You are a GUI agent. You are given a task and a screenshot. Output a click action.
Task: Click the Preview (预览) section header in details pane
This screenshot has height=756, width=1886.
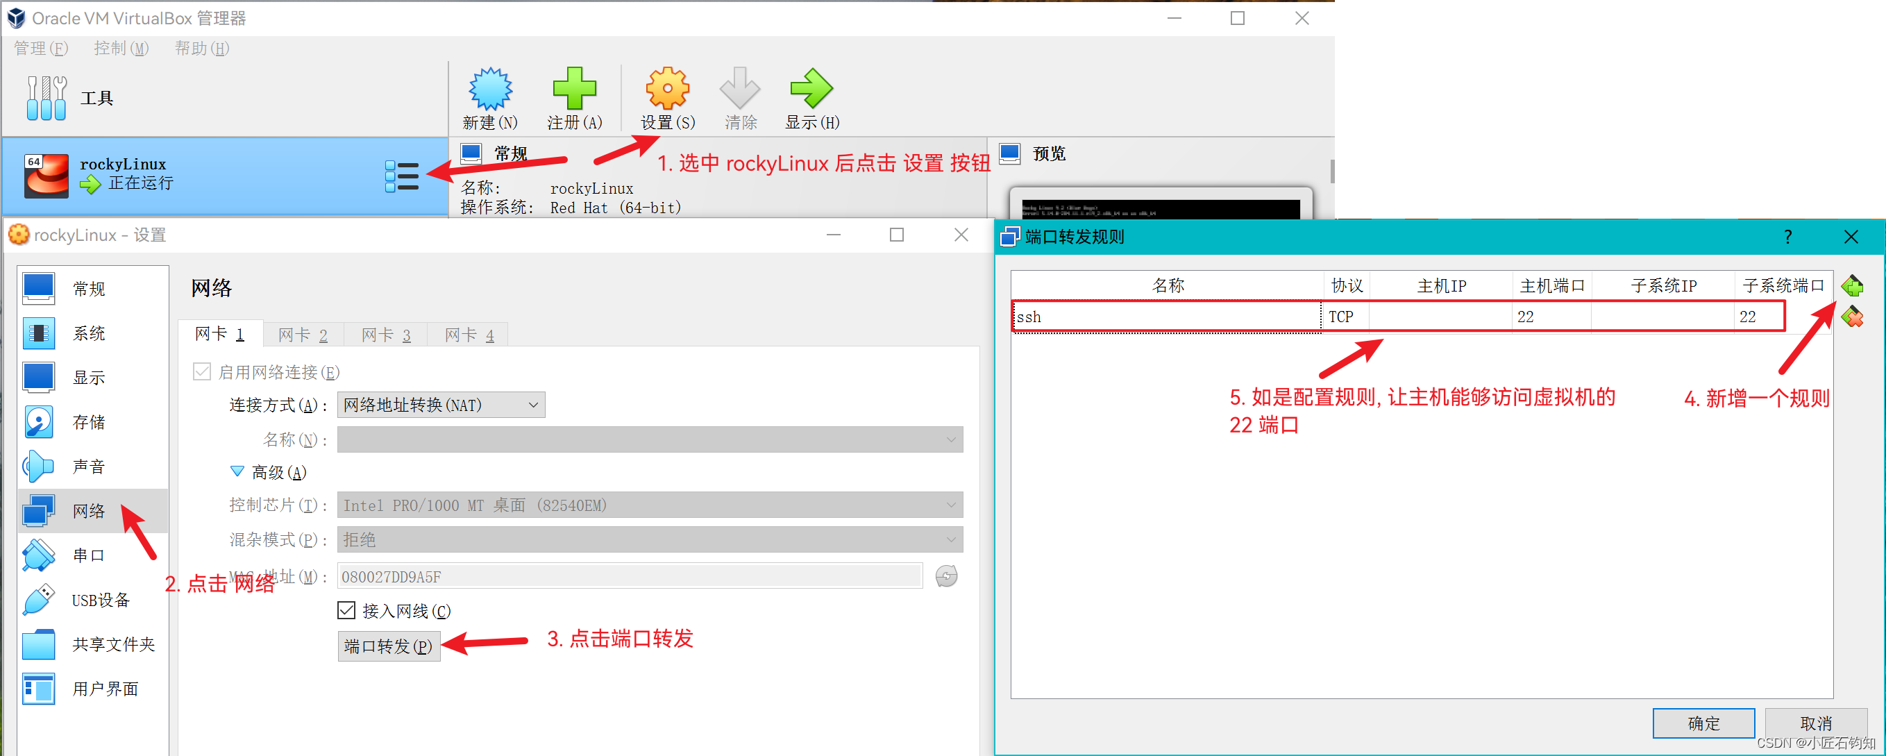(x=1047, y=153)
